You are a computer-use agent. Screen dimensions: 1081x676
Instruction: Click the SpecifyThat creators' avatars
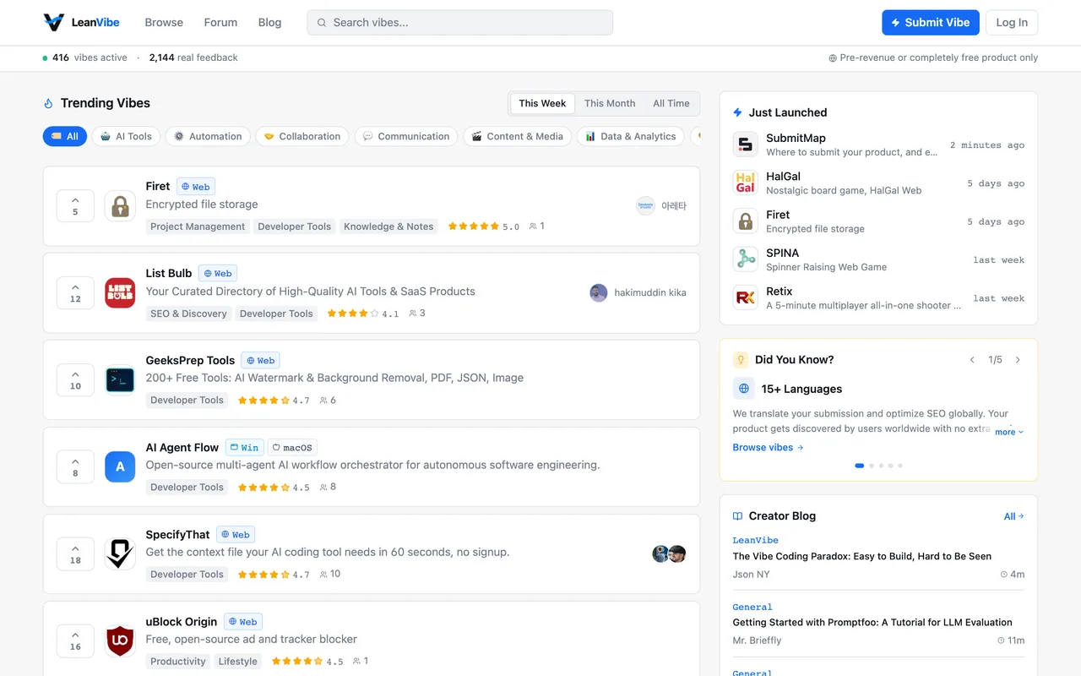click(669, 554)
